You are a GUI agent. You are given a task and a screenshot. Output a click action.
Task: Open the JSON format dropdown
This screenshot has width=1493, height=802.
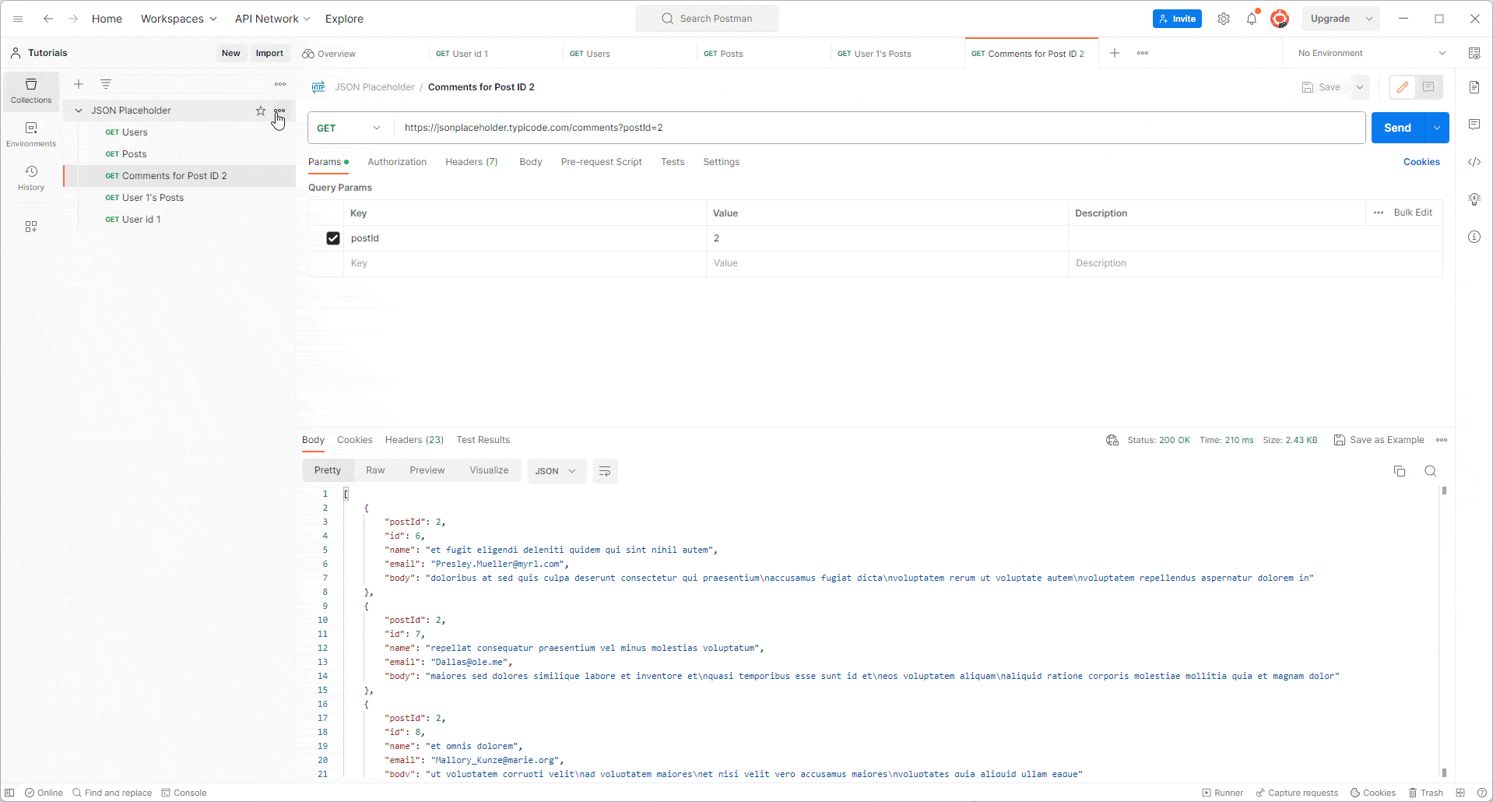556,471
